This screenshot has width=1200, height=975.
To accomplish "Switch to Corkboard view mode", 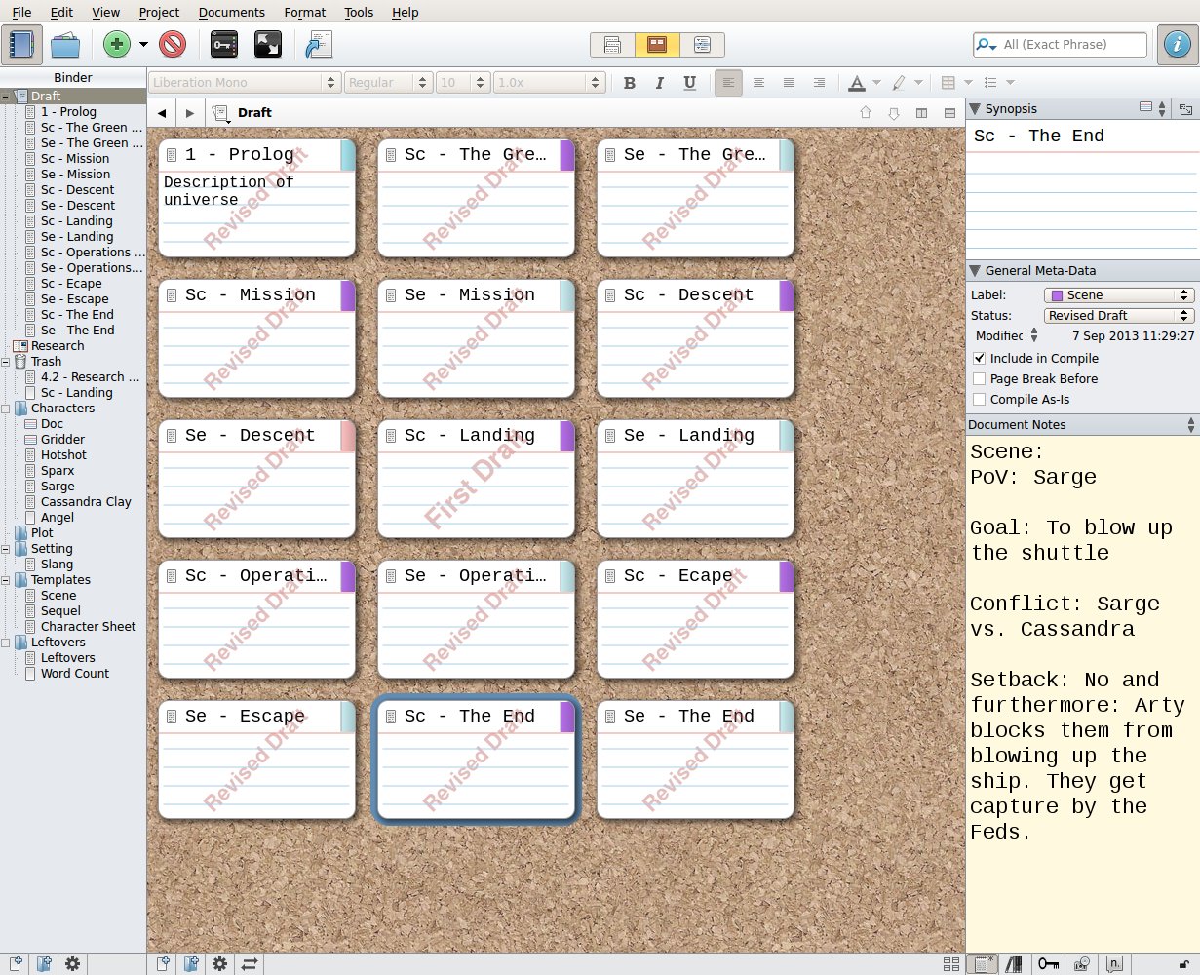I will point(656,45).
